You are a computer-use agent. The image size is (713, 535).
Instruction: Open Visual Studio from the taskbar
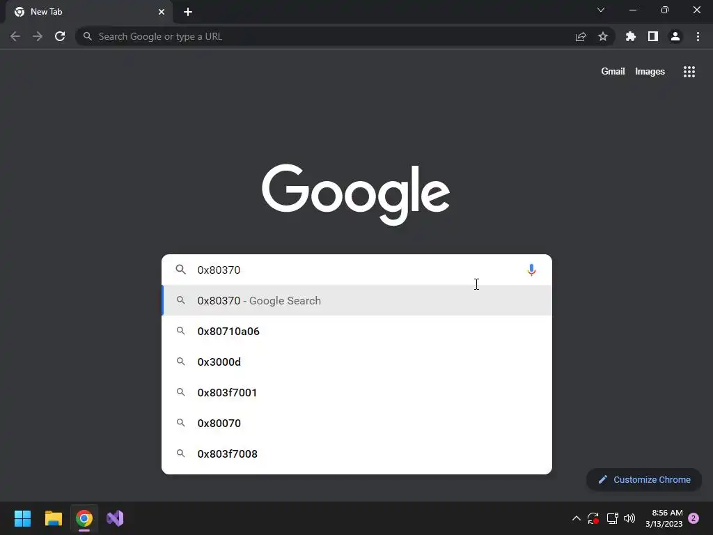[x=115, y=518]
